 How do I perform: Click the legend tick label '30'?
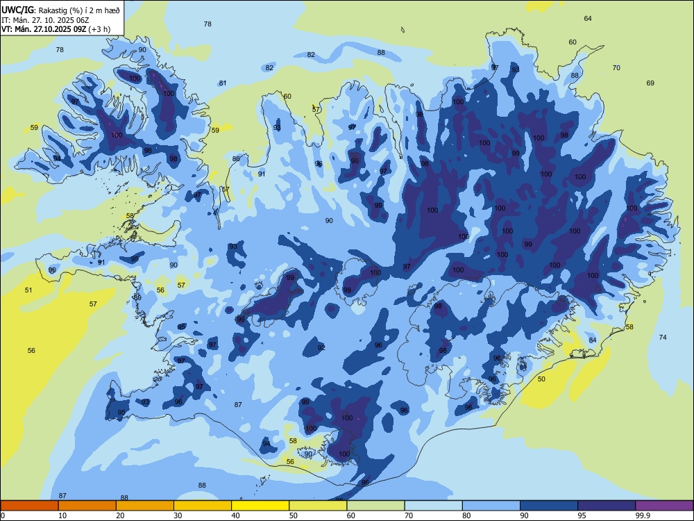point(178,515)
